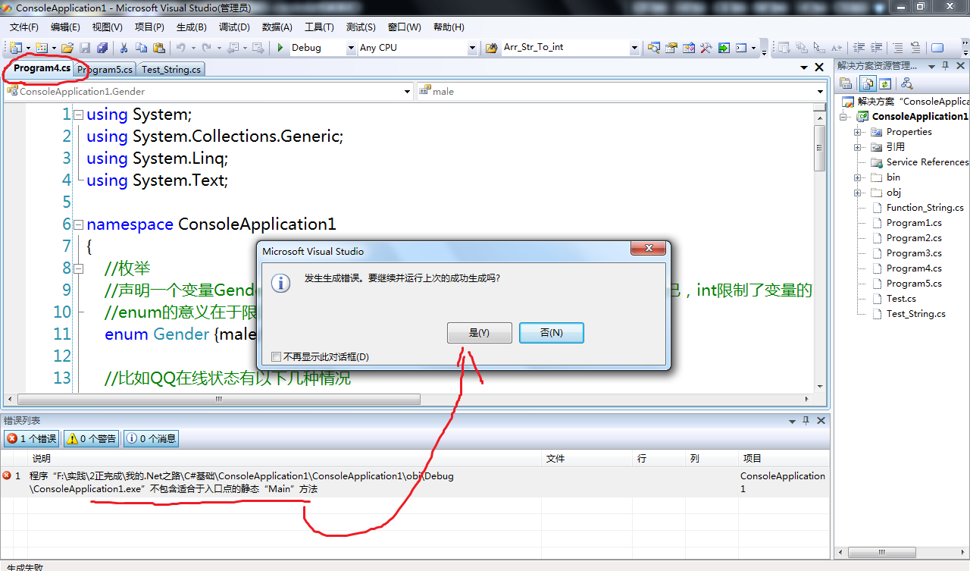Toggle the 1 个错误 filter button
This screenshot has width=970, height=571.
[32, 438]
